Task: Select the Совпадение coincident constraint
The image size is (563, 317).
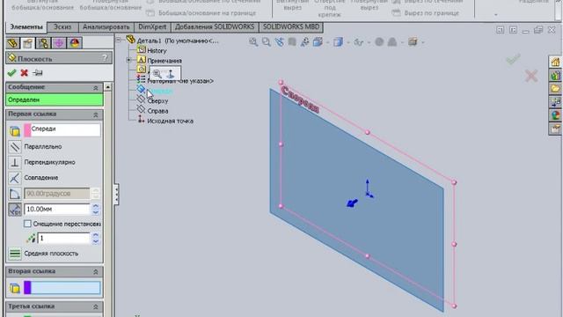Action: click(x=15, y=178)
